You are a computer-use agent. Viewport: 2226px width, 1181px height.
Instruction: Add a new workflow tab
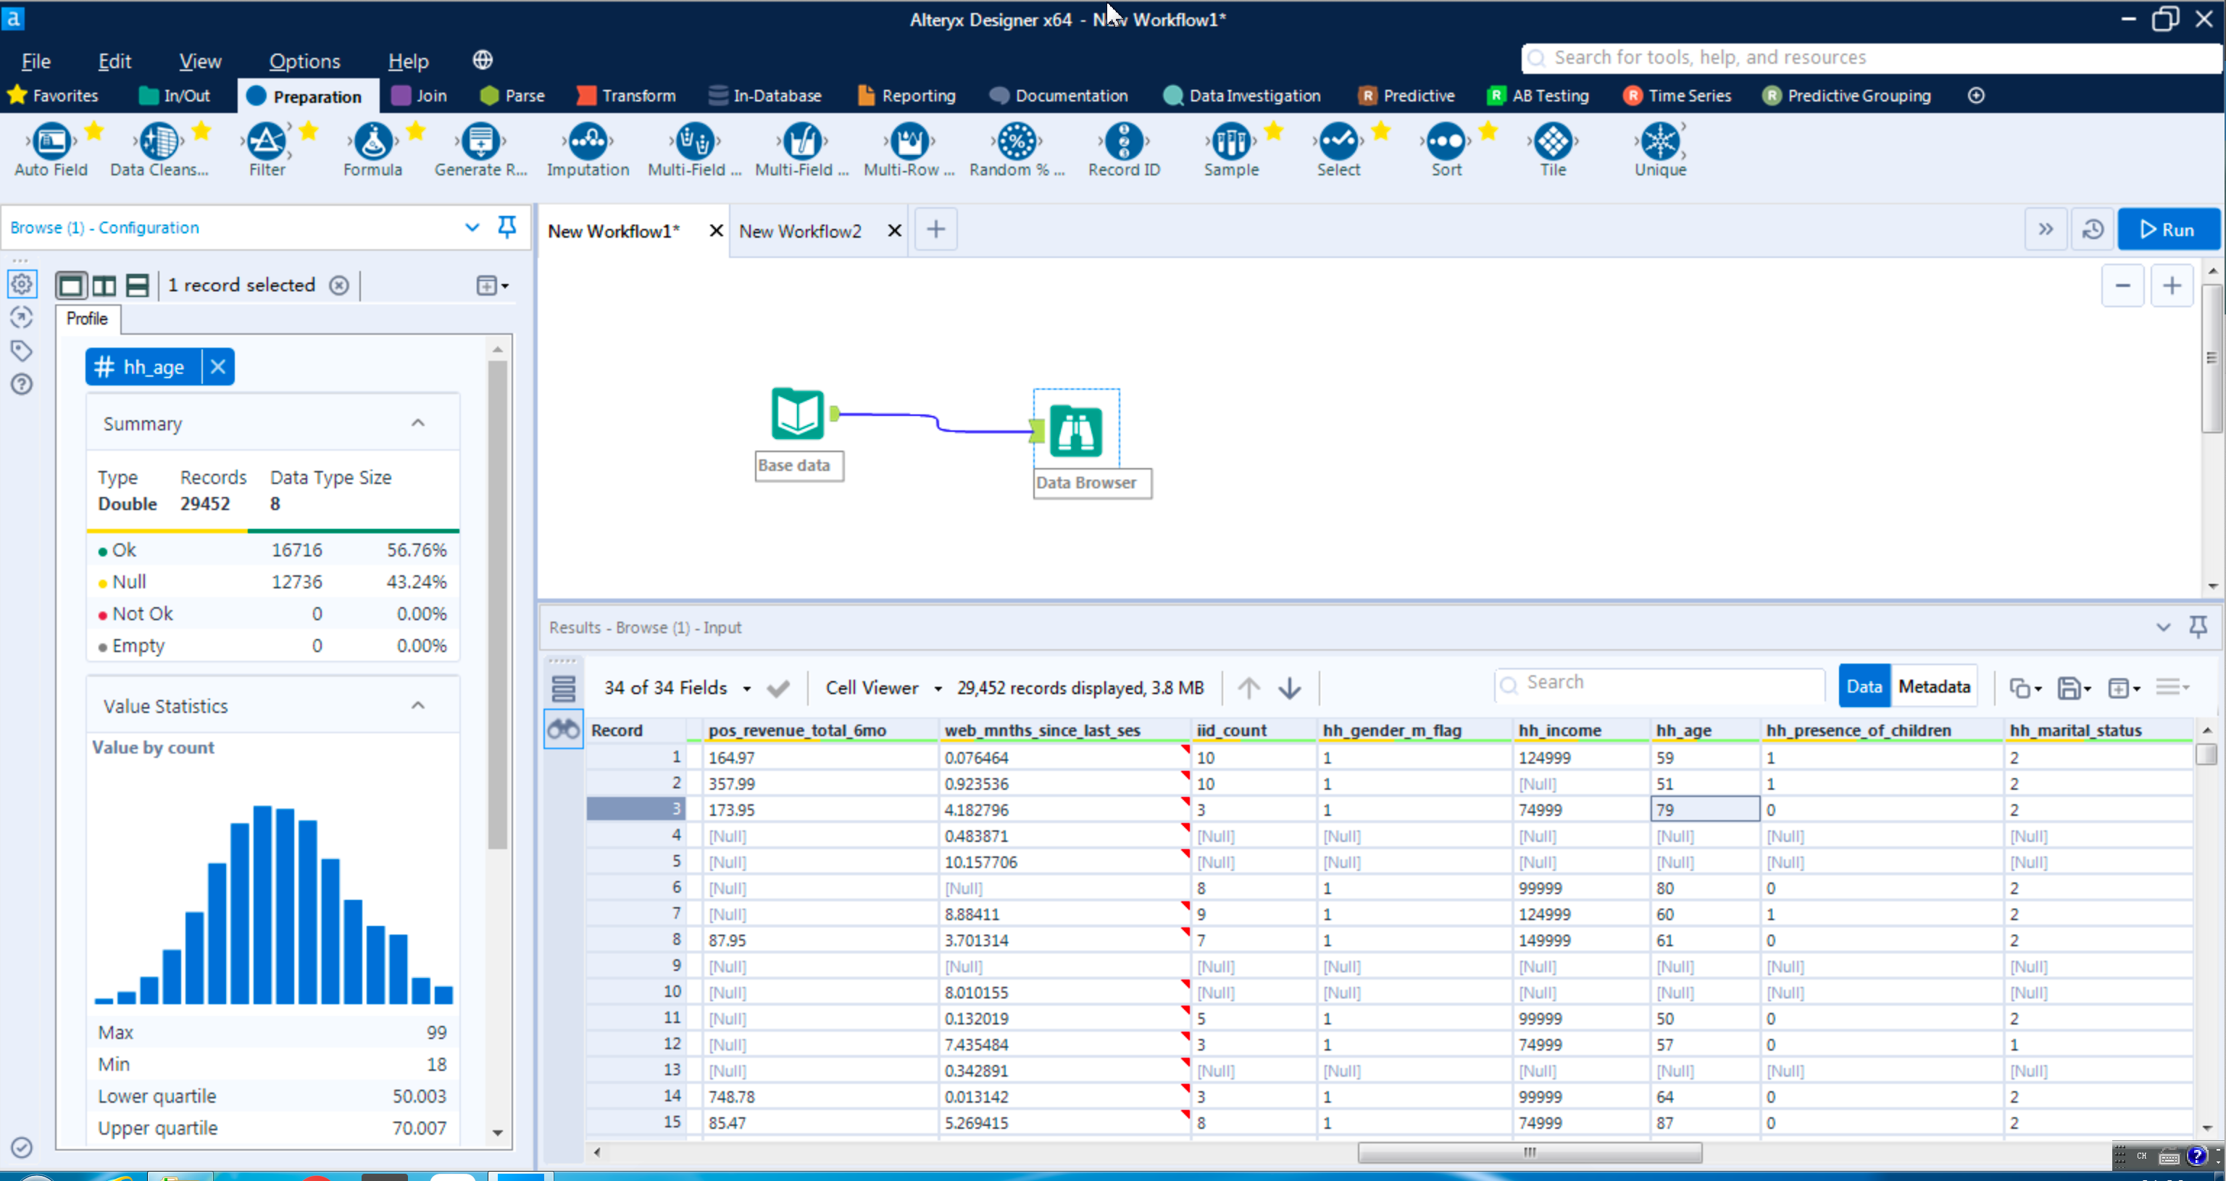[x=936, y=230]
